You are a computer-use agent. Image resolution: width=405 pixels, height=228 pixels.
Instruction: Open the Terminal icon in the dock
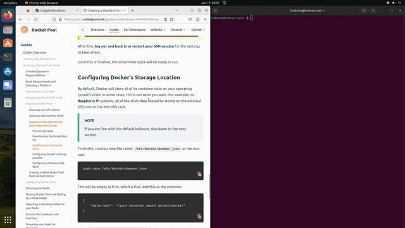tap(8, 57)
